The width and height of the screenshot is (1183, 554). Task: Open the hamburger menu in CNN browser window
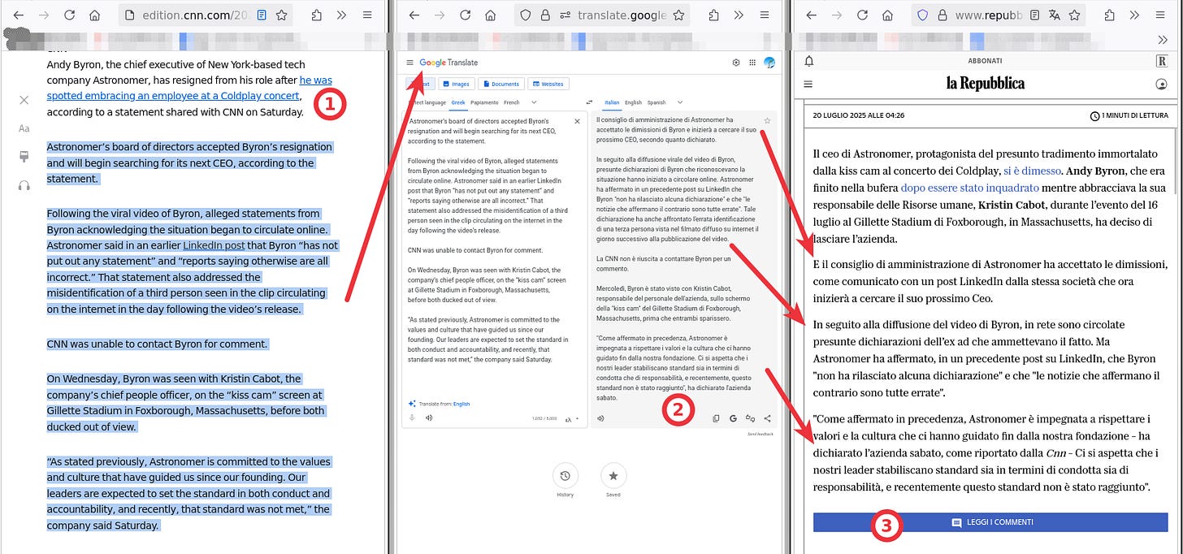367,15
